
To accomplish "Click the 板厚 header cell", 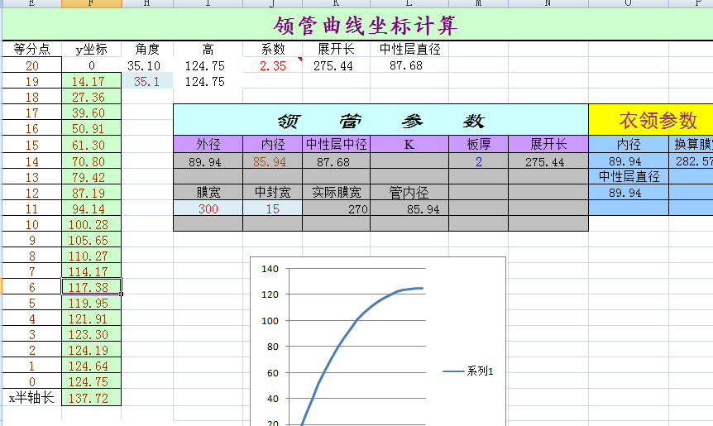I will (x=478, y=144).
